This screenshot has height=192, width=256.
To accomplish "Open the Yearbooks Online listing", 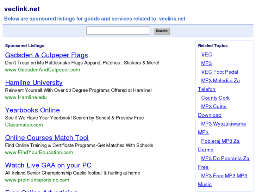I will click(x=32, y=110).
